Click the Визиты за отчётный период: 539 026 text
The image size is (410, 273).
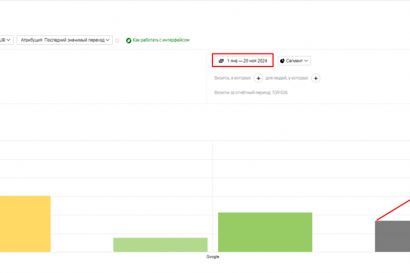pos(251,93)
